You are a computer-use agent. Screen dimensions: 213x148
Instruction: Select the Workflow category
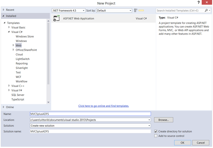pyautogui.click(x=21, y=81)
